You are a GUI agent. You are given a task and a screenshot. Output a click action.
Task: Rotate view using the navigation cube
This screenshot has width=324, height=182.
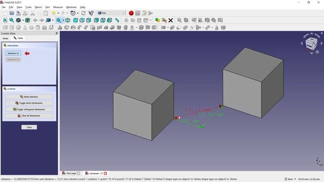click(311, 43)
